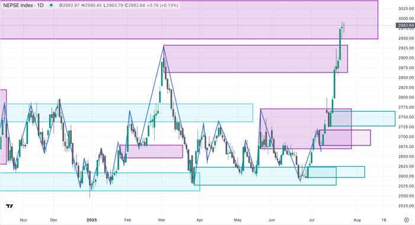Viewport: 415px width, 225px height.
Task: Click the 2850.00 price axis label
Action: coord(406,78)
